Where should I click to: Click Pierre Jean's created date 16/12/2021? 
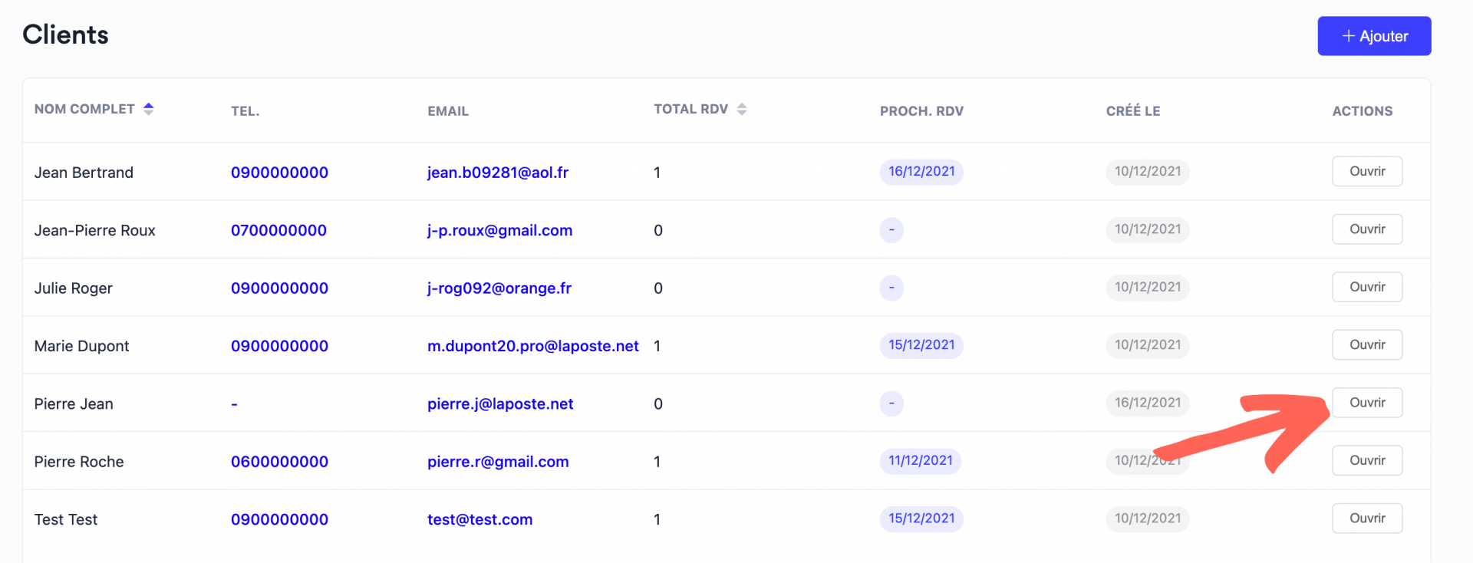pos(1148,403)
